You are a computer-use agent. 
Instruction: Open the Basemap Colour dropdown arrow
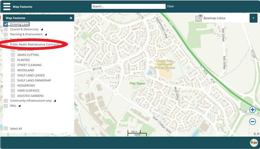tap(253, 18)
